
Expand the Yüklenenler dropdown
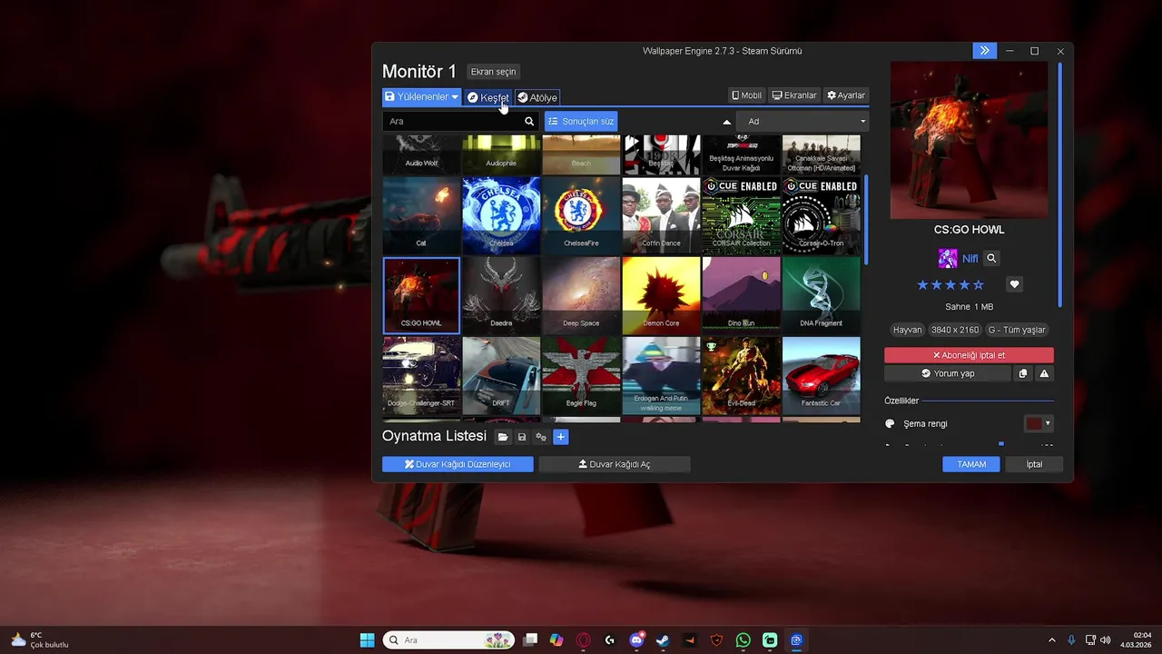click(x=422, y=97)
